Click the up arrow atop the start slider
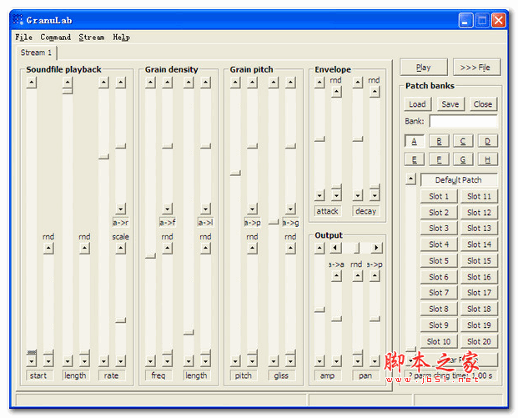This screenshot has height=418, width=518. (x=32, y=82)
